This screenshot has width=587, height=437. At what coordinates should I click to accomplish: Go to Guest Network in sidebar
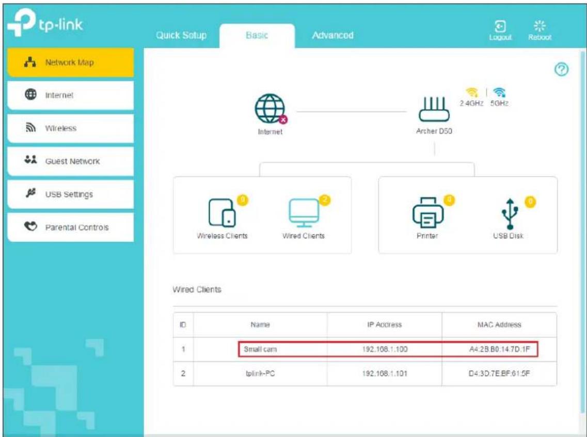70,161
